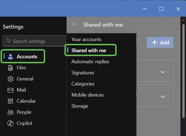Click the Files document icon

(x=10, y=68)
